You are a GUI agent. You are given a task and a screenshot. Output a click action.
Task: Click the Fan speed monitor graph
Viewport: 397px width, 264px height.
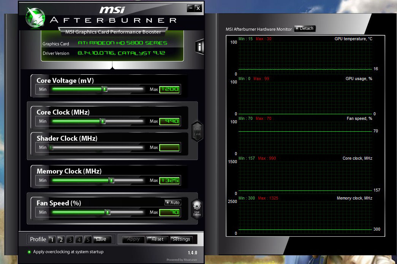(x=305, y=138)
